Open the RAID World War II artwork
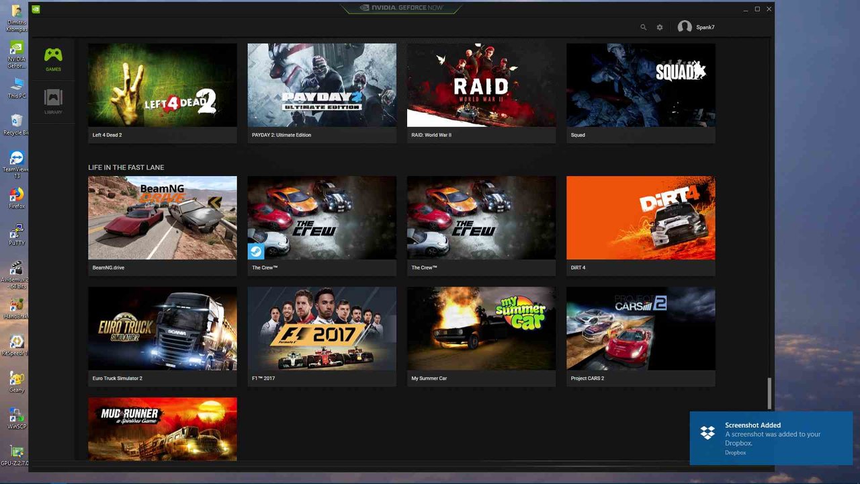The width and height of the screenshot is (860, 484). pos(481,85)
